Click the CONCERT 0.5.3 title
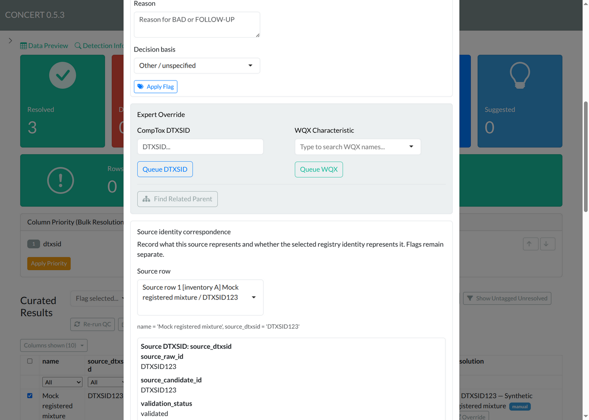 pyautogui.click(x=35, y=15)
